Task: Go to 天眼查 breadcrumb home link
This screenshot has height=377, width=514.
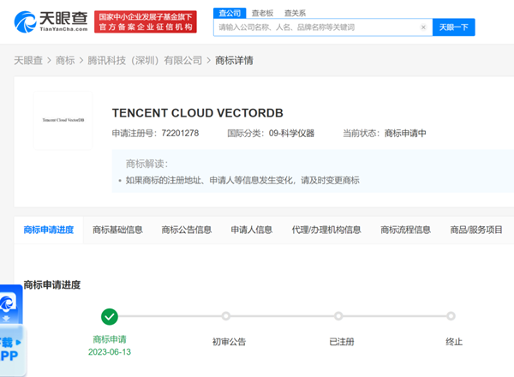Action: [x=29, y=61]
